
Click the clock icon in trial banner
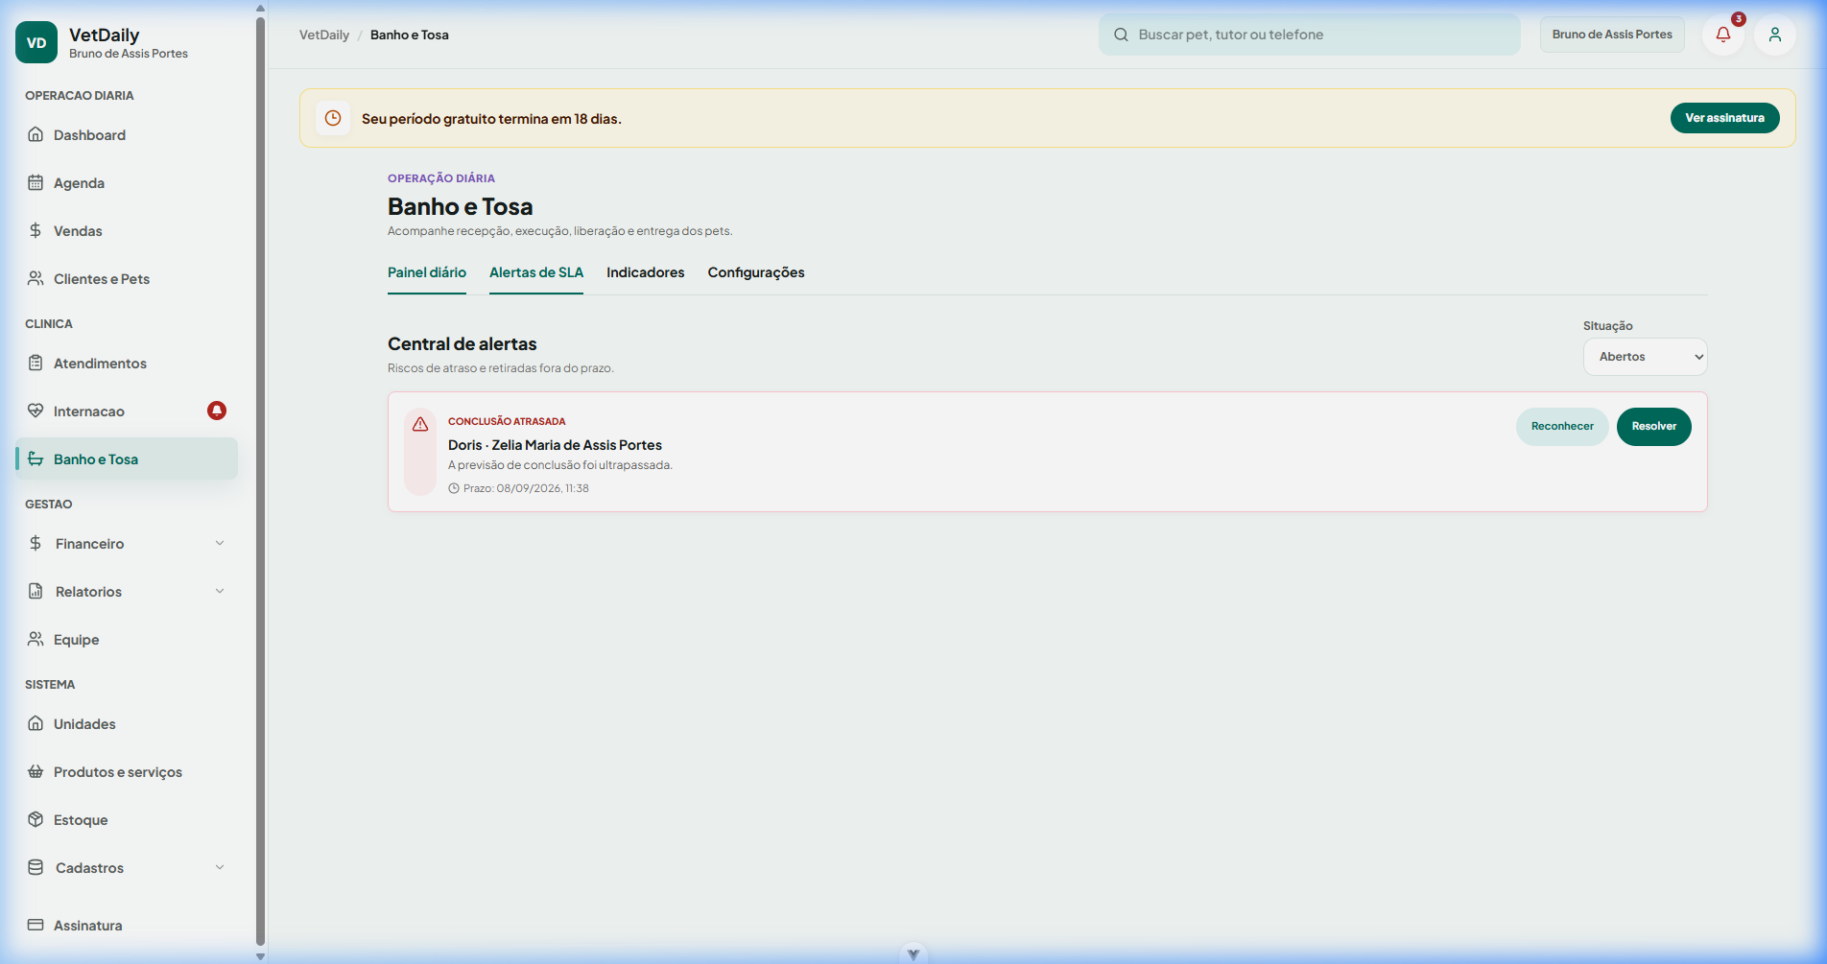(333, 118)
